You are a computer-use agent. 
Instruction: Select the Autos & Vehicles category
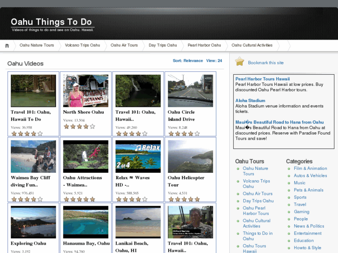(311, 175)
